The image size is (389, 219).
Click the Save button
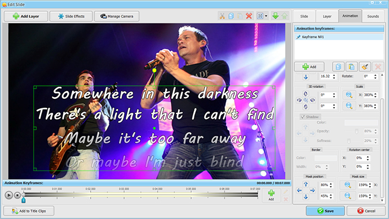click(x=325, y=211)
